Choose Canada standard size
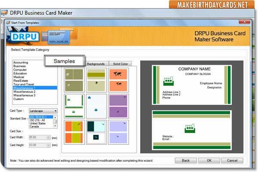Viewport: 258px width, 172px height. point(41,126)
